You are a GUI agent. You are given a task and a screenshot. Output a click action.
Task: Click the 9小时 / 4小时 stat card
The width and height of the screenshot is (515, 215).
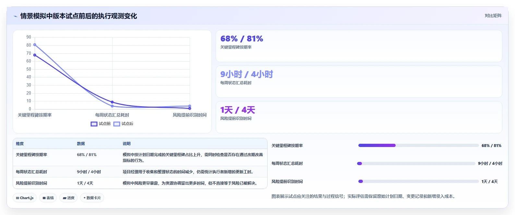click(x=359, y=82)
